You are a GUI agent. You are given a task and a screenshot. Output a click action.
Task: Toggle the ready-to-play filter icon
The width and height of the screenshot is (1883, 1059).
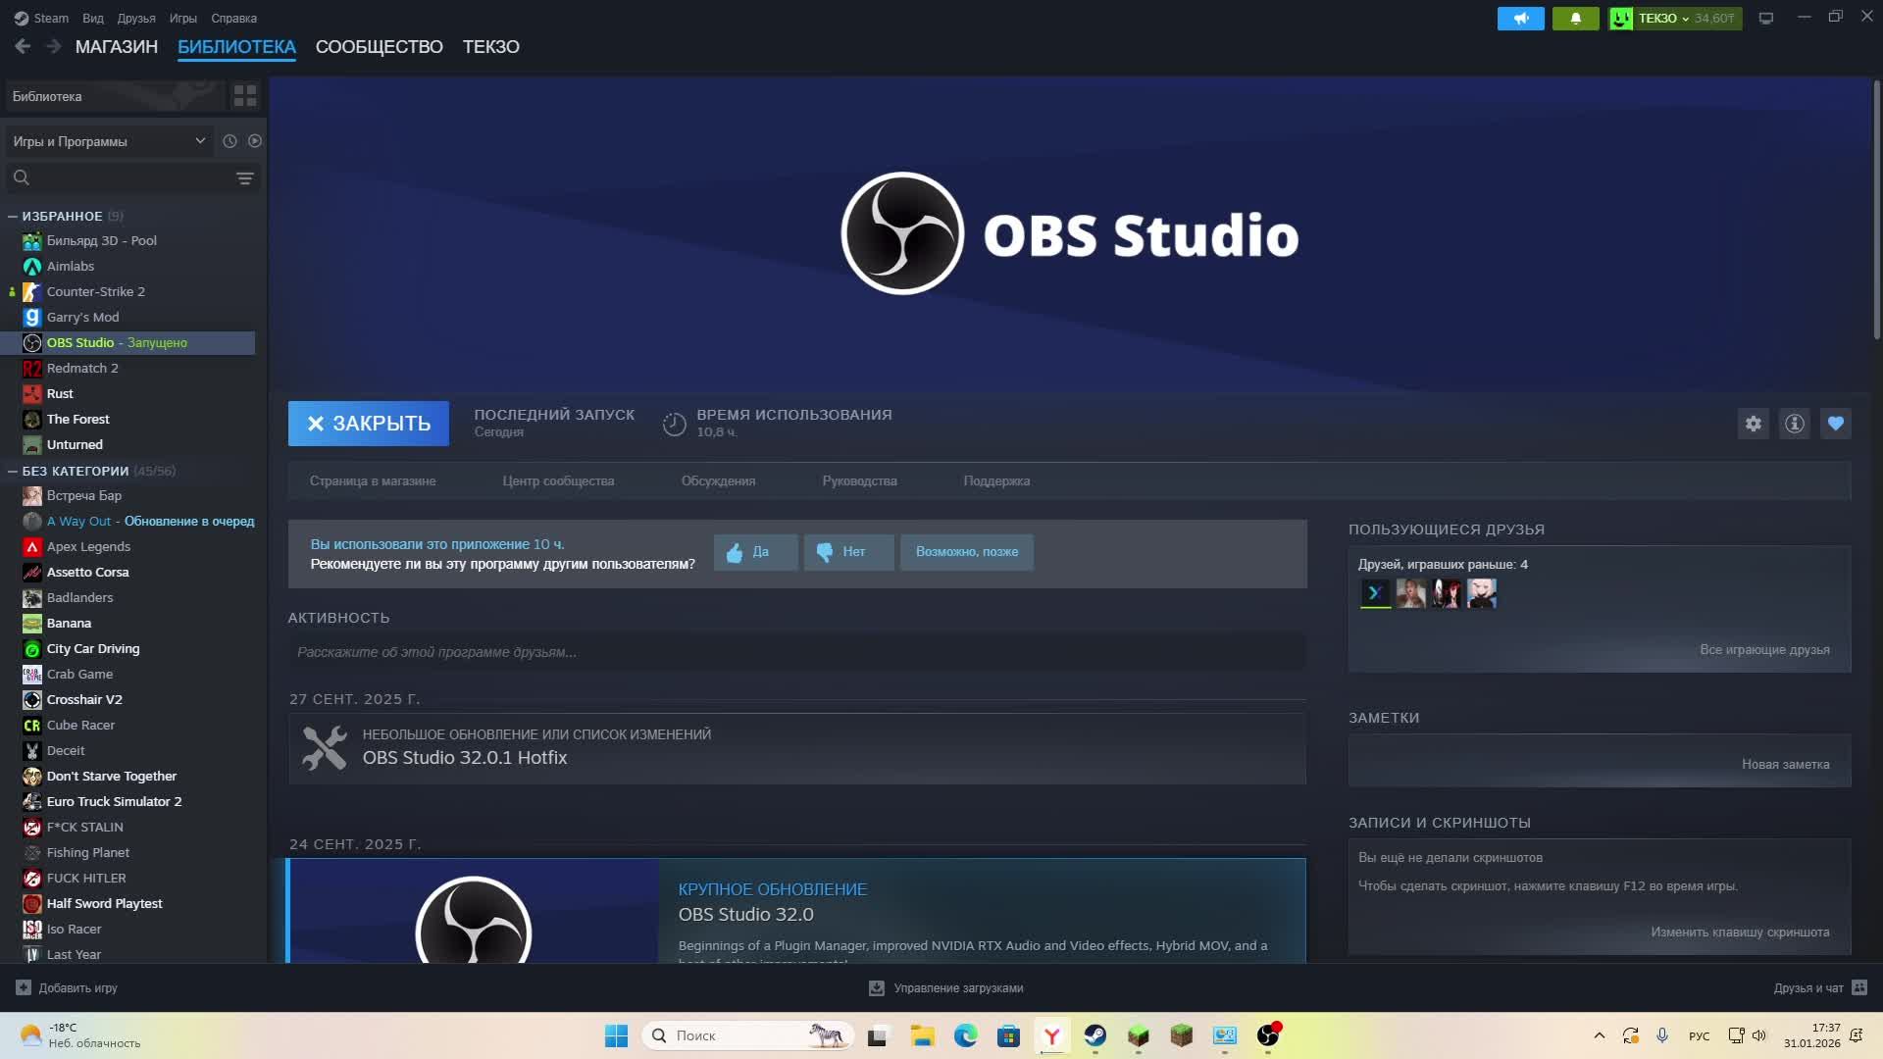click(255, 141)
